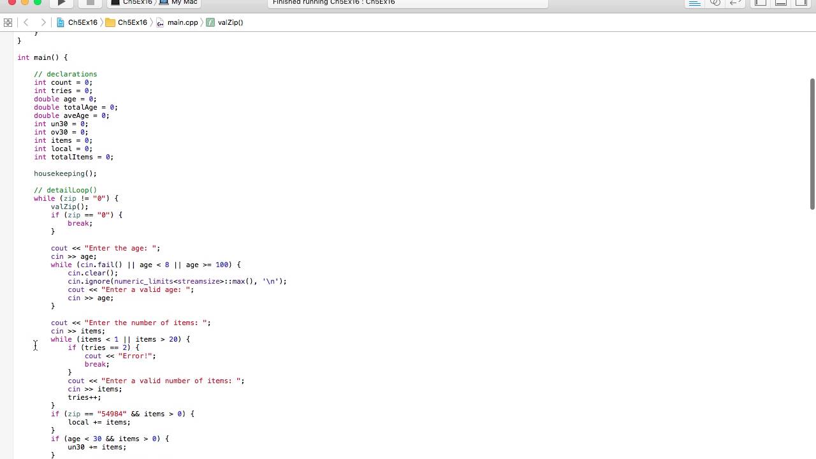
Task: Click the 'un30 += items;' line
Action: point(97,447)
